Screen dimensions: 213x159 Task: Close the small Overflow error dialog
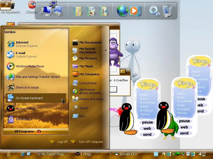[x=122, y=71]
